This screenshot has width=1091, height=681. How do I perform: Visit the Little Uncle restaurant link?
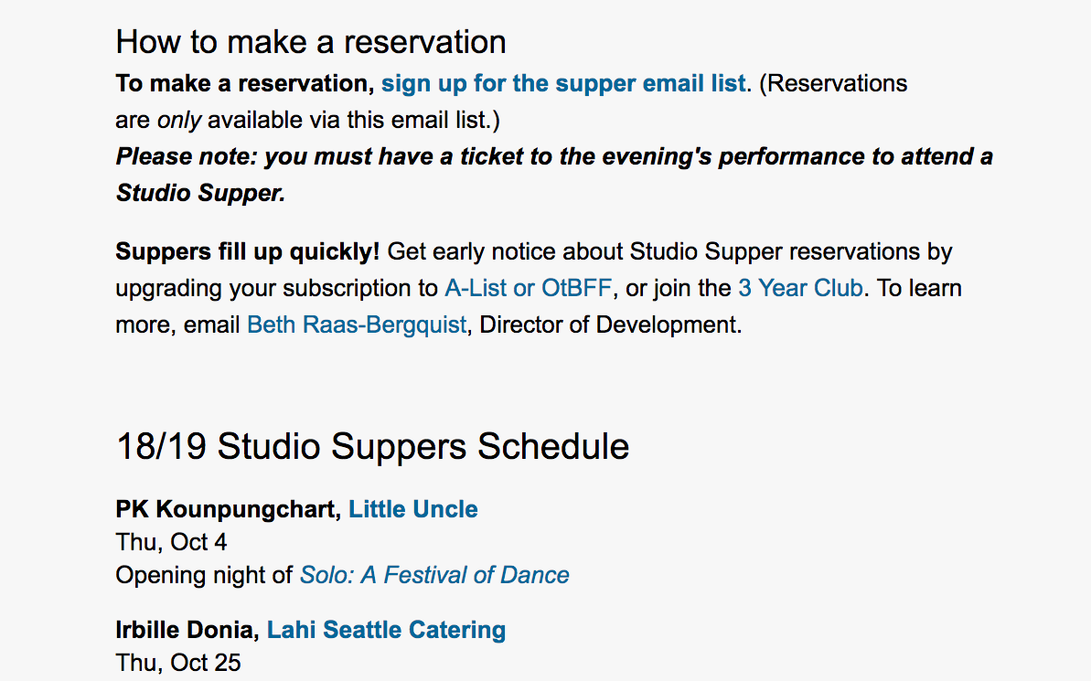[x=413, y=509]
